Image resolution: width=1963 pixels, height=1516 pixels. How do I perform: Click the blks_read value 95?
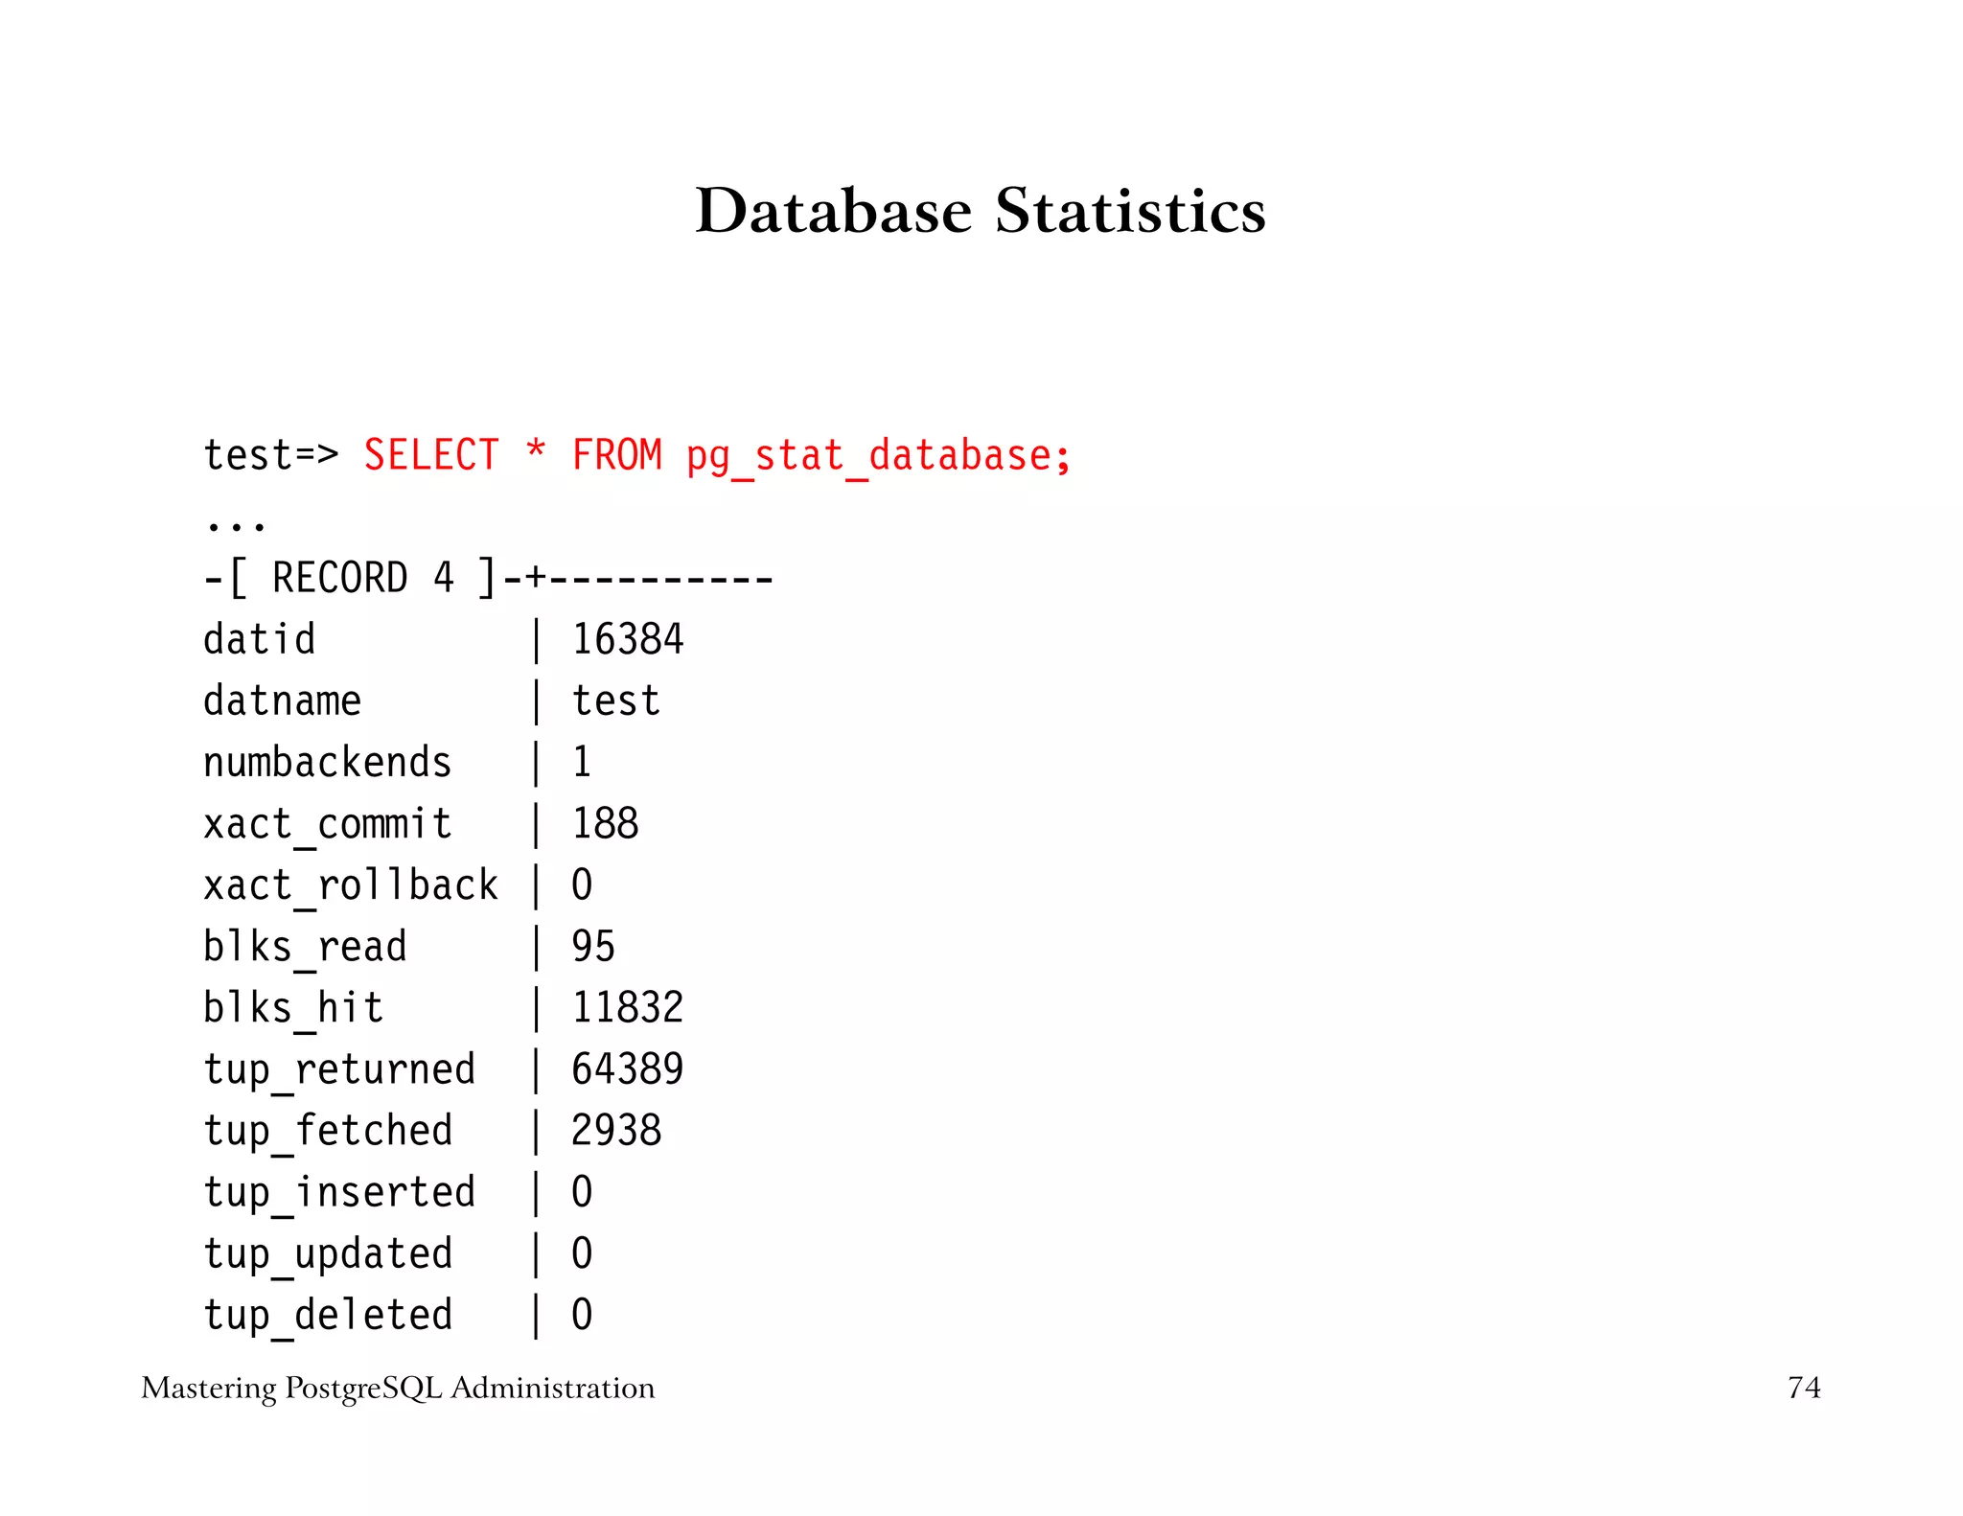click(592, 946)
